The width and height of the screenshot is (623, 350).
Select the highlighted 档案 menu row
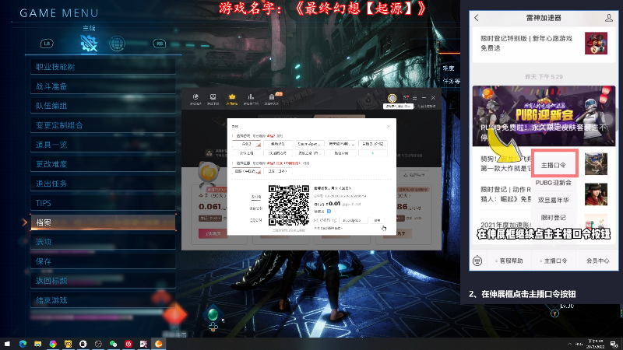click(x=103, y=222)
